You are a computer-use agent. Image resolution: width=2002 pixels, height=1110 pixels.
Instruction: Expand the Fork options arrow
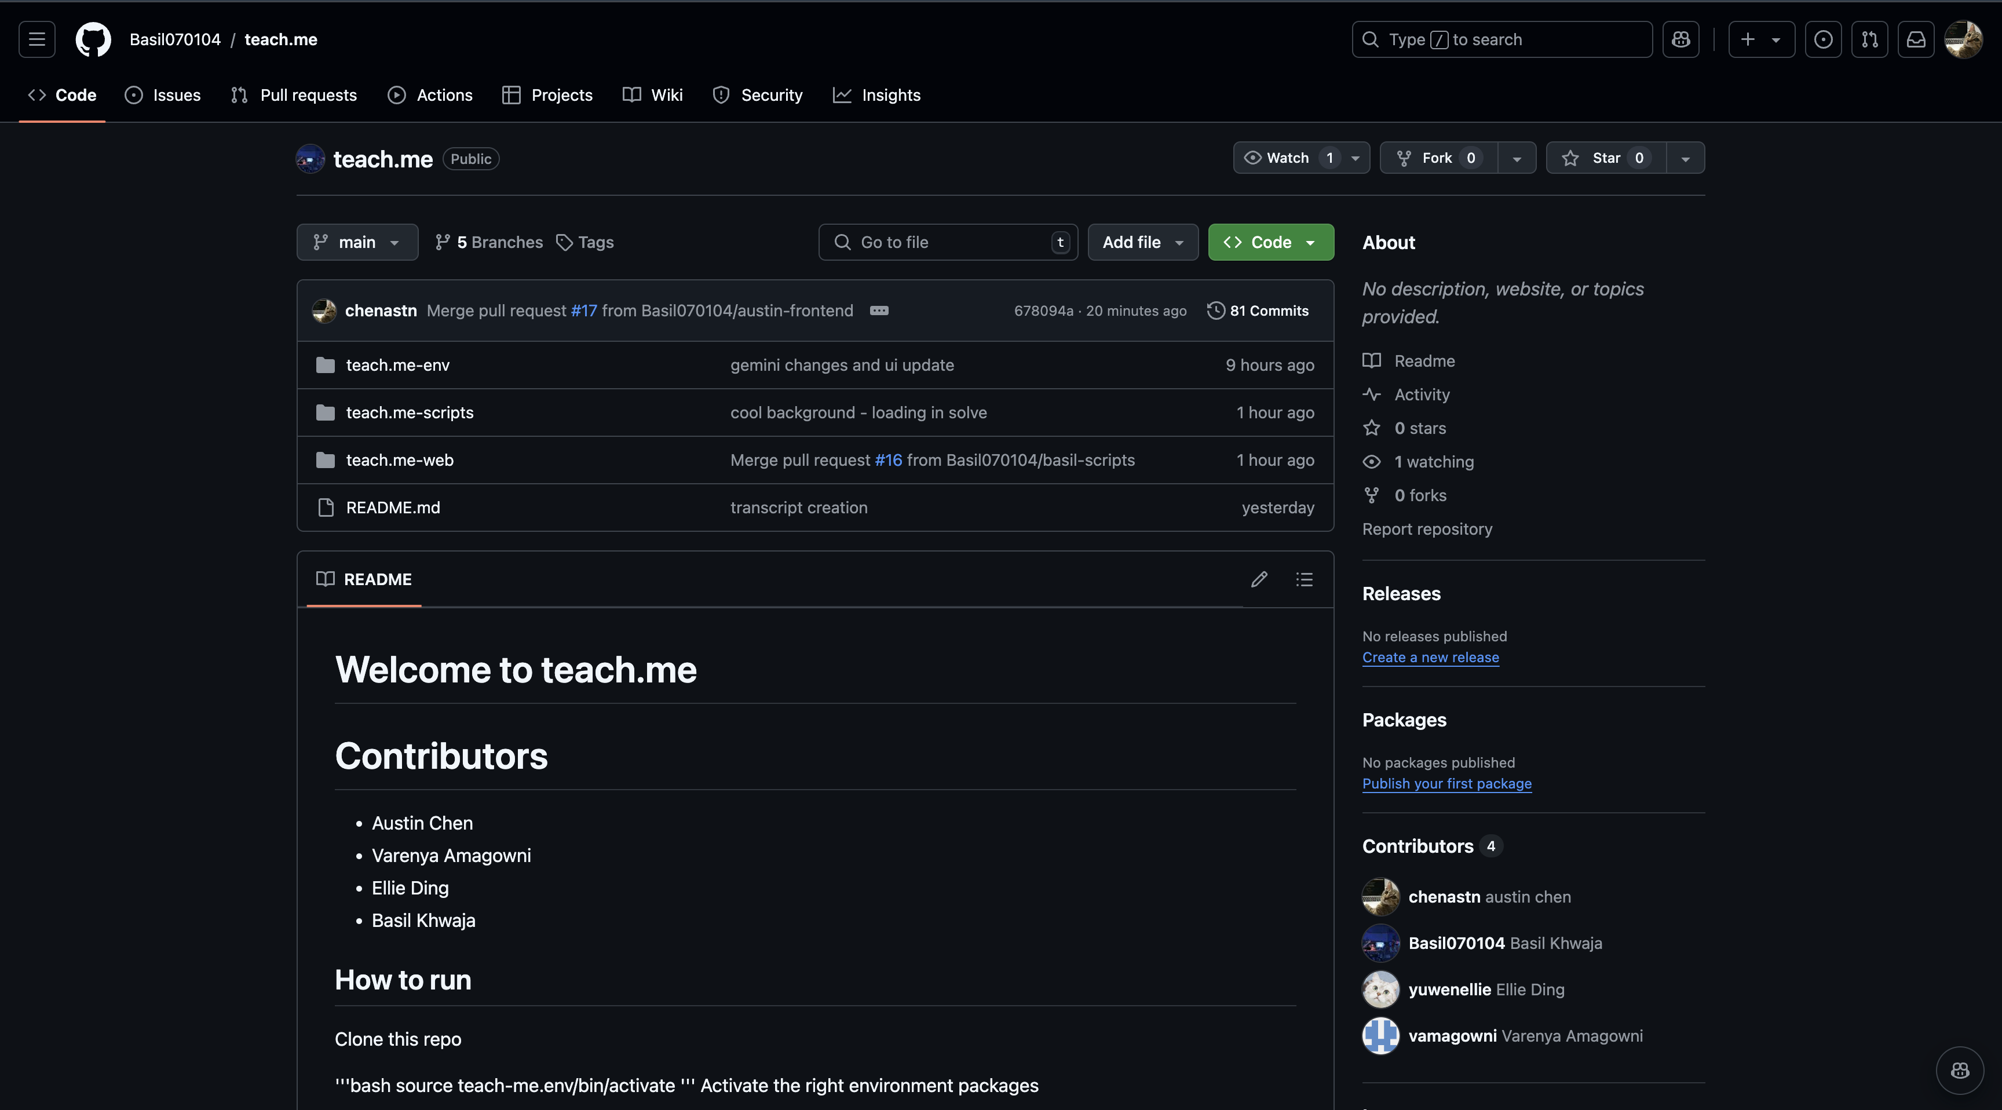pyautogui.click(x=1516, y=158)
